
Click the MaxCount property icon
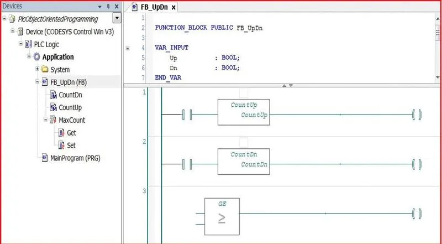coord(54,120)
